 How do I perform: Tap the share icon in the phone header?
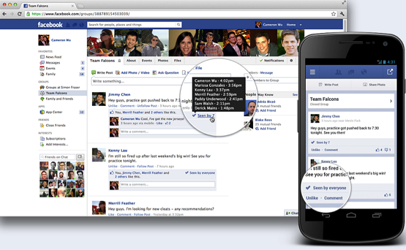click(390, 72)
